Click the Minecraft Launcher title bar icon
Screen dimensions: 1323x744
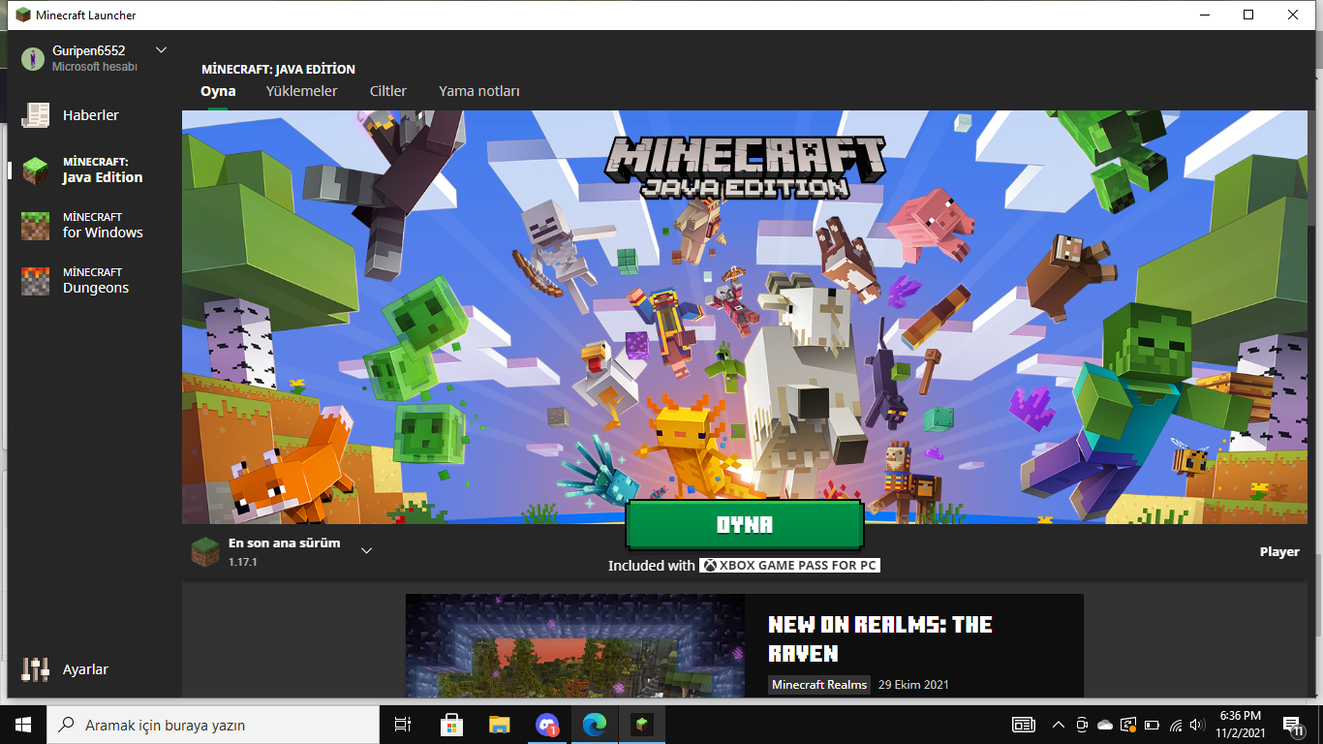coord(23,15)
